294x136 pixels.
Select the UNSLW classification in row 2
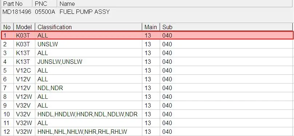[48, 44]
